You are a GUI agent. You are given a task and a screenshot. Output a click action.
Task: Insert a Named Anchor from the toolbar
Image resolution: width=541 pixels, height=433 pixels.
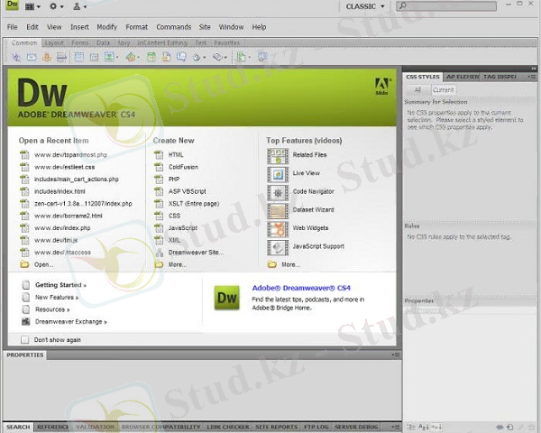pos(47,57)
